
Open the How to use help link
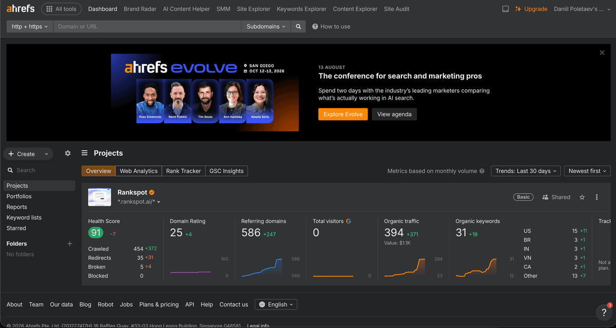[331, 26]
